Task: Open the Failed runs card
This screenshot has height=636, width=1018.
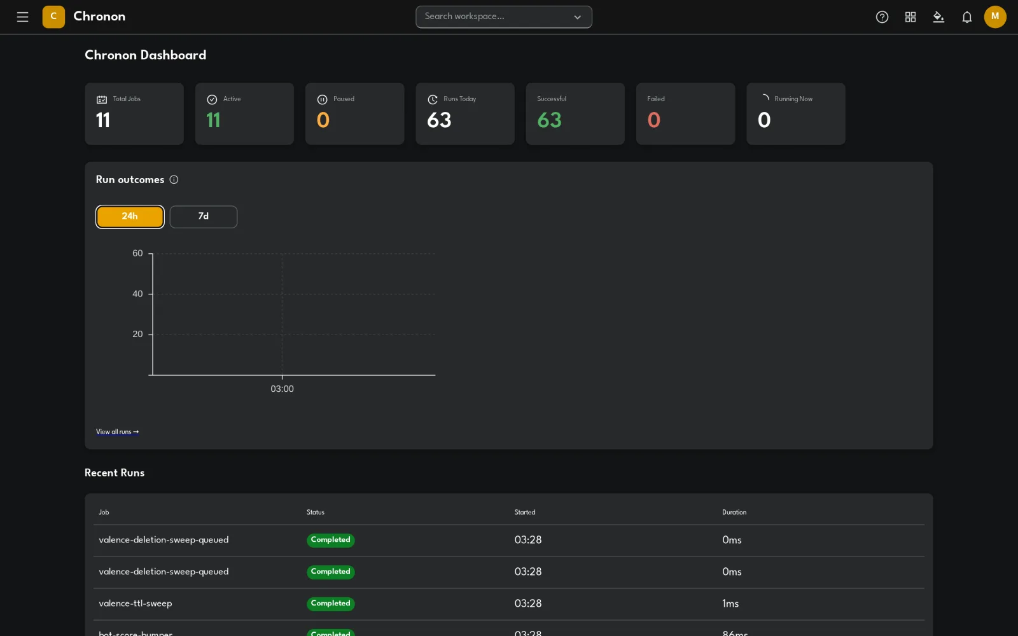Action: pyautogui.click(x=686, y=114)
